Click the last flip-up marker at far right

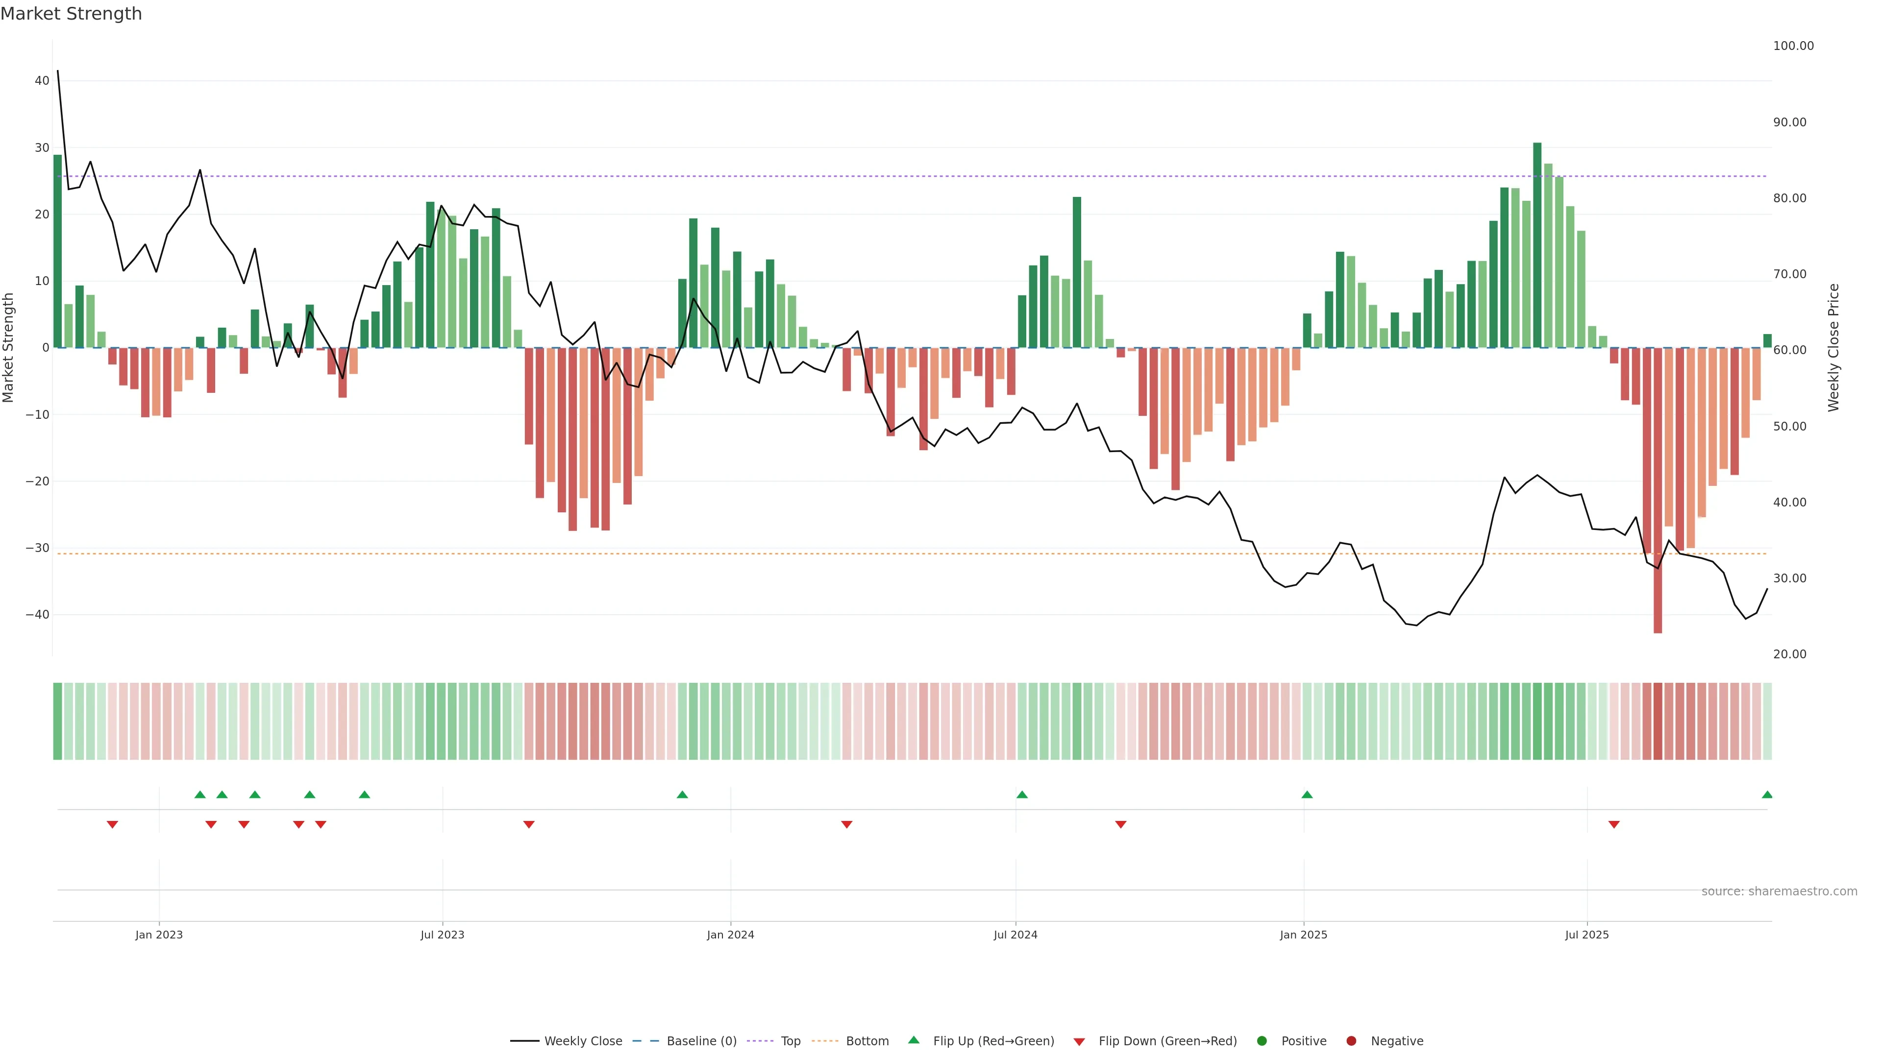[1766, 794]
